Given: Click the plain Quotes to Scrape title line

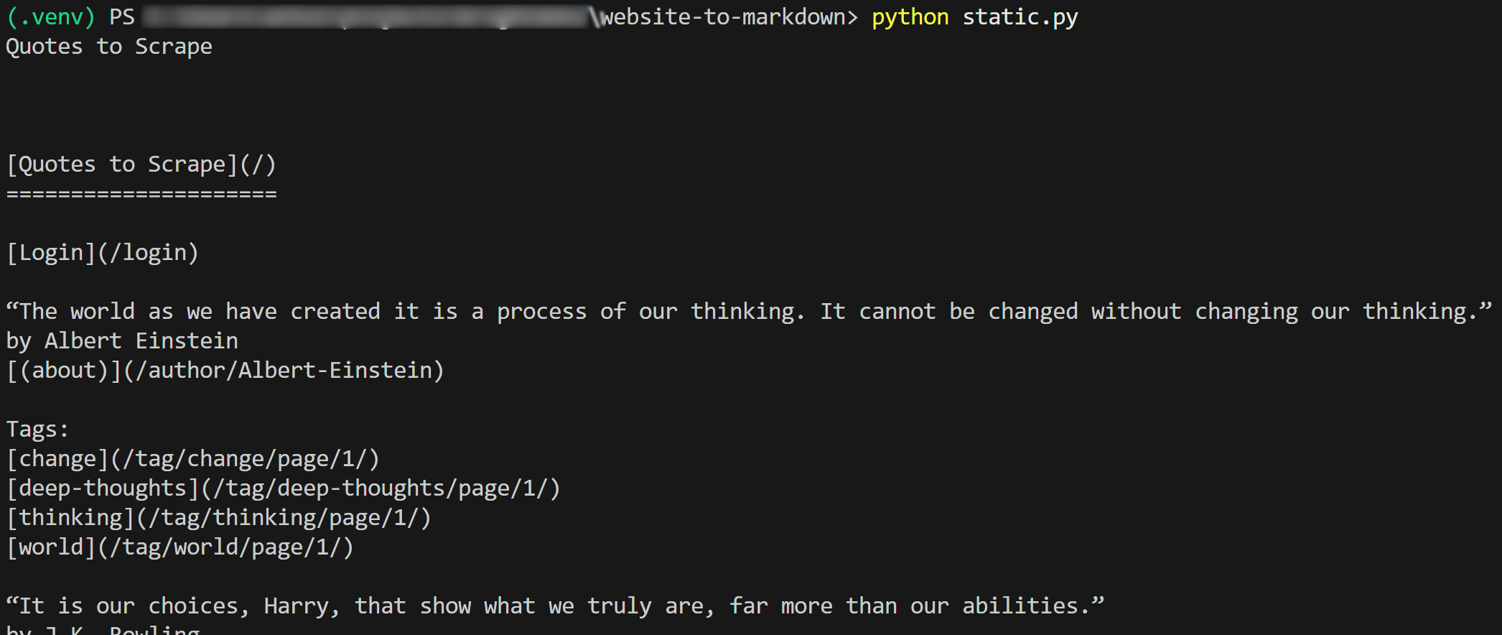Looking at the screenshot, I should (x=109, y=47).
